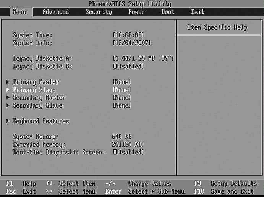Image resolution: width=264 pixels, height=197 pixels.
Task: Select the Boot tab
Action: (168, 12)
